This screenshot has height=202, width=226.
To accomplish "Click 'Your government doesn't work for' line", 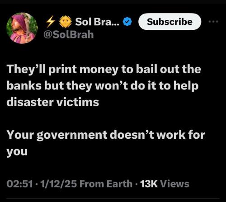I will [x=106, y=135].
